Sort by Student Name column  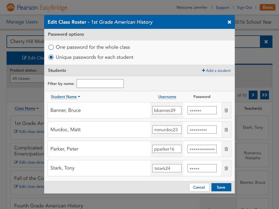coord(65,97)
